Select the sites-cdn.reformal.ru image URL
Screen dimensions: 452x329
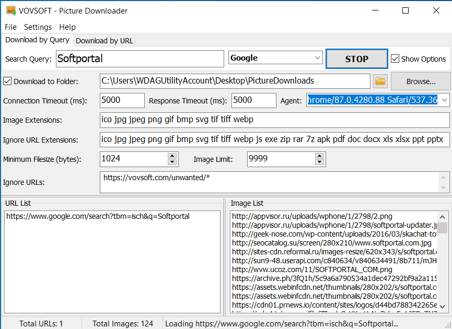tap(334, 252)
